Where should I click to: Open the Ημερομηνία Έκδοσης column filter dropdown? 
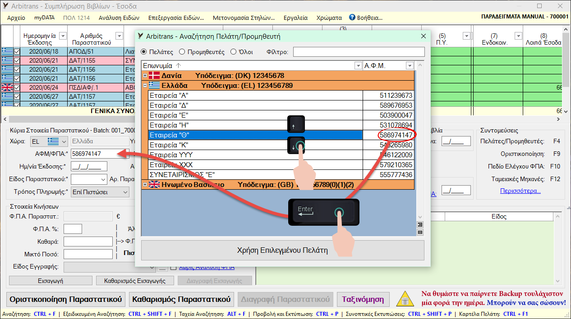pos(63,36)
